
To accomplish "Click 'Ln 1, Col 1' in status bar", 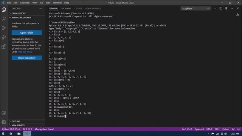I will 187,129.
